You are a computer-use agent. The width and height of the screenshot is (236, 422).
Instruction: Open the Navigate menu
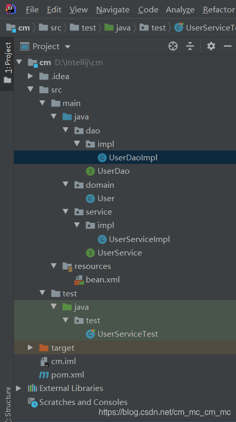[113, 10]
